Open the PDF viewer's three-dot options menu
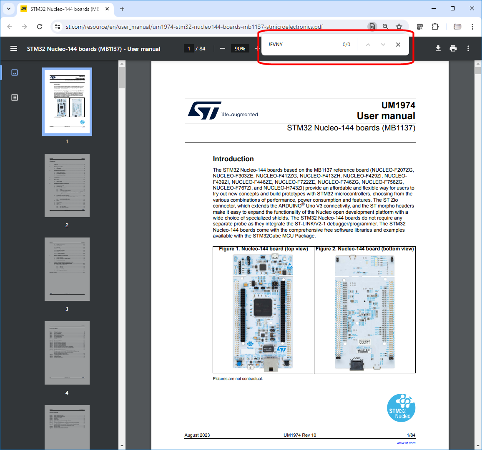 (468, 48)
